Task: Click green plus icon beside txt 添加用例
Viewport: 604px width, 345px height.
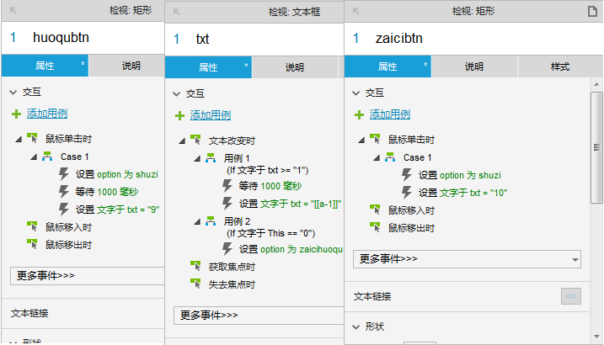Action: point(179,115)
